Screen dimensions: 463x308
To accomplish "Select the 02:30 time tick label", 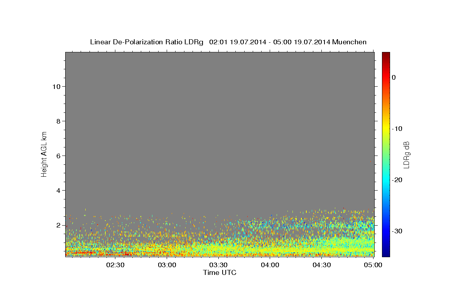I will tap(115, 265).
